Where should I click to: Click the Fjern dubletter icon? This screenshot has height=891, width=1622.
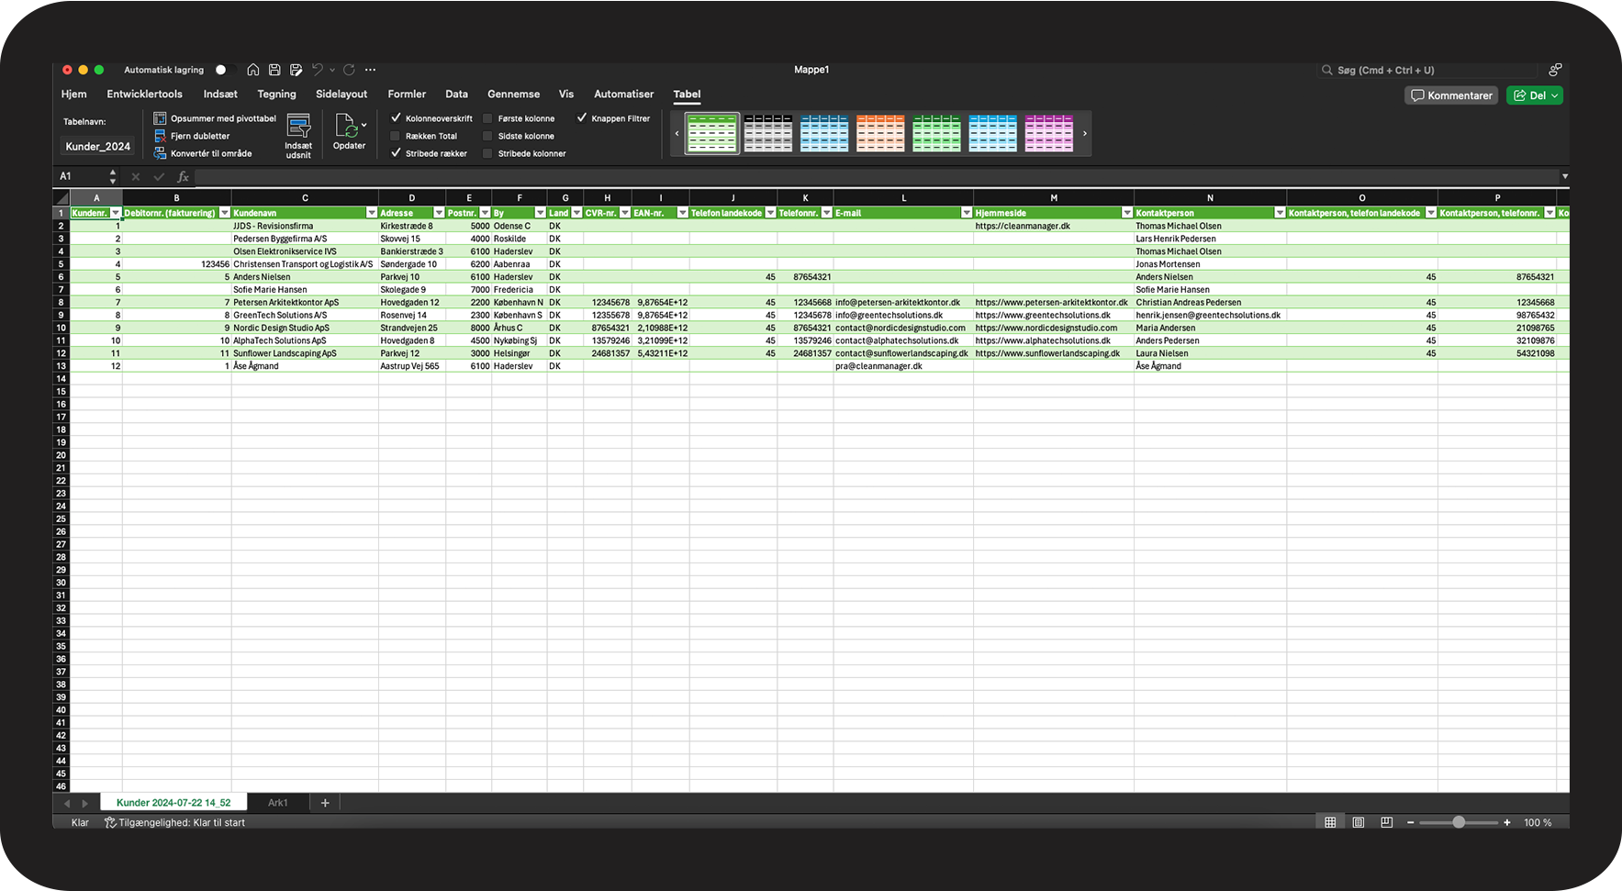[x=160, y=136]
